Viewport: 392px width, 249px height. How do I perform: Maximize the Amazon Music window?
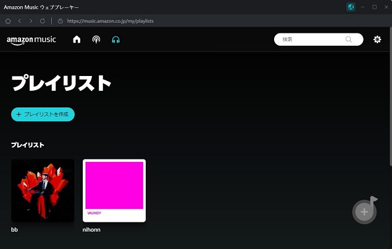coord(375,7)
